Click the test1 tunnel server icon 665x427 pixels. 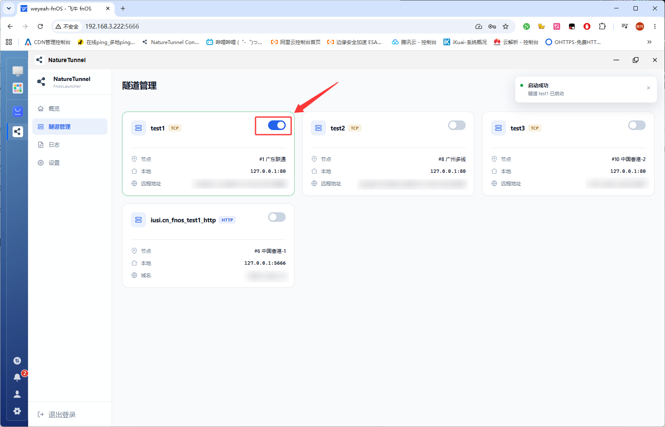point(138,128)
